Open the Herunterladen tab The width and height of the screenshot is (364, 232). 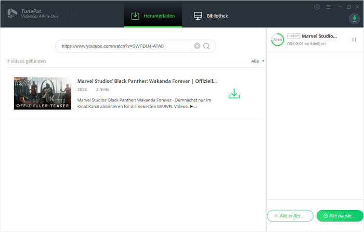pos(153,16)
